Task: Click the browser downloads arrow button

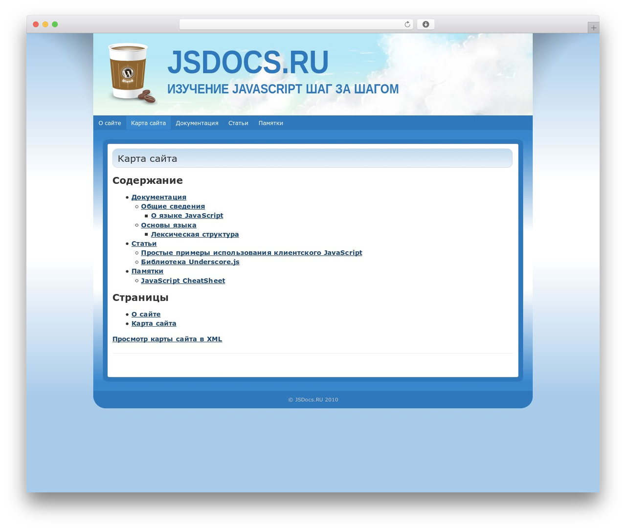Action: point(425,24)
